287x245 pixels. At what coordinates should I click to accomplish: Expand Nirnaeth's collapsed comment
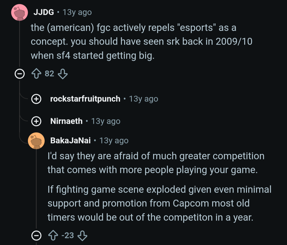[36, 121]
